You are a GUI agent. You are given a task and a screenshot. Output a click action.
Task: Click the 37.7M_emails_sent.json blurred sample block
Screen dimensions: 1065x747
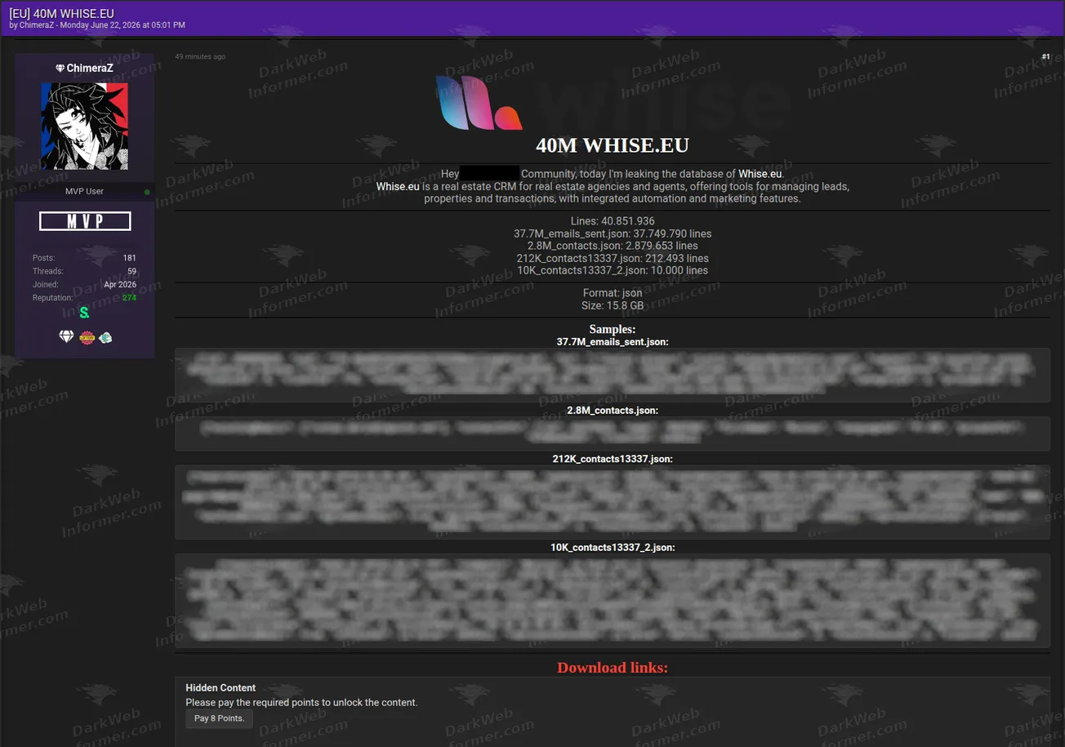tap(613, 376)
